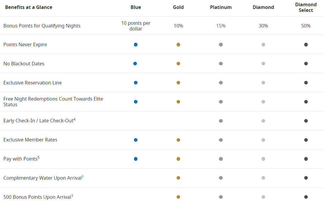Click the Blue dot for Points Never Expire
This screenshot has height=205, width=323.
[136, 44]
